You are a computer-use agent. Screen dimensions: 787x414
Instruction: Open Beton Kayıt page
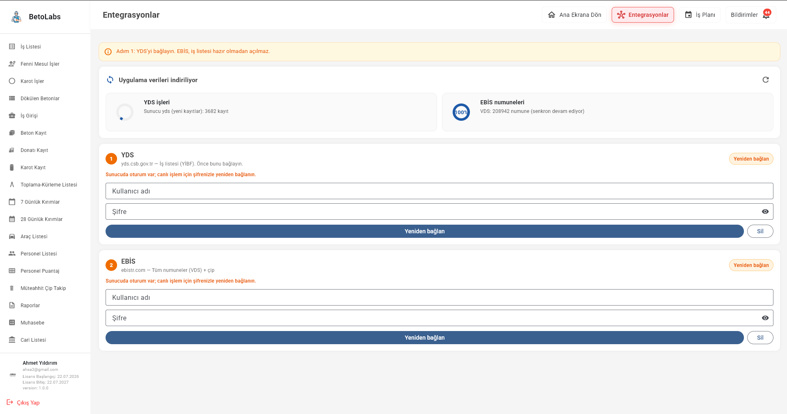point(45,133)
